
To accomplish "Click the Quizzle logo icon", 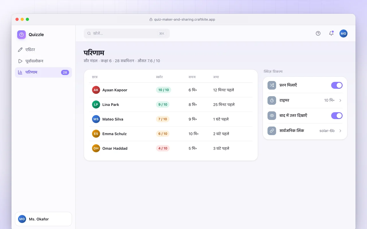I will point(22,35).
